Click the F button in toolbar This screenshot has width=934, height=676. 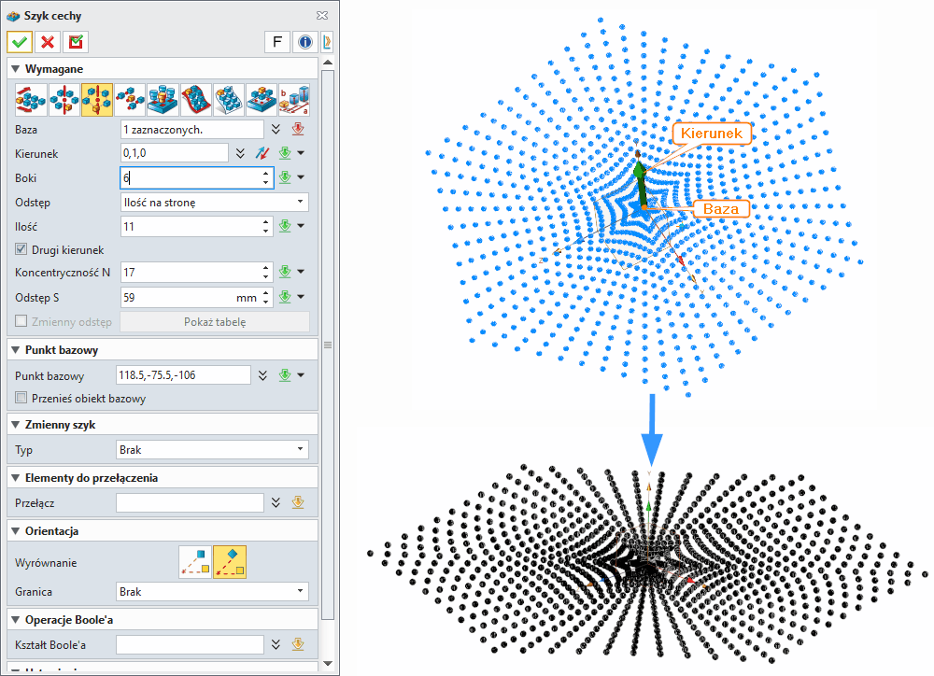point(276,42)
